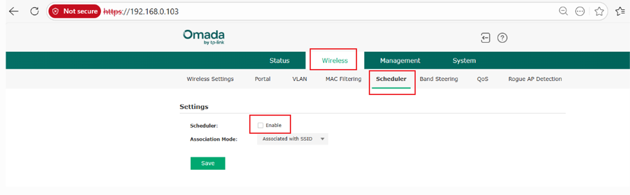Click the Settings section heading
The height and width of the screenshot is (195, 630).
194,107
